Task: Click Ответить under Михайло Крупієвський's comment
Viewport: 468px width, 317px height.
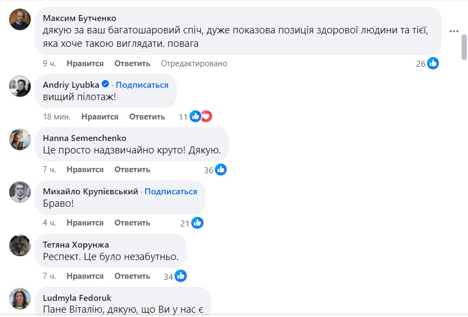Action: point(132,223)
